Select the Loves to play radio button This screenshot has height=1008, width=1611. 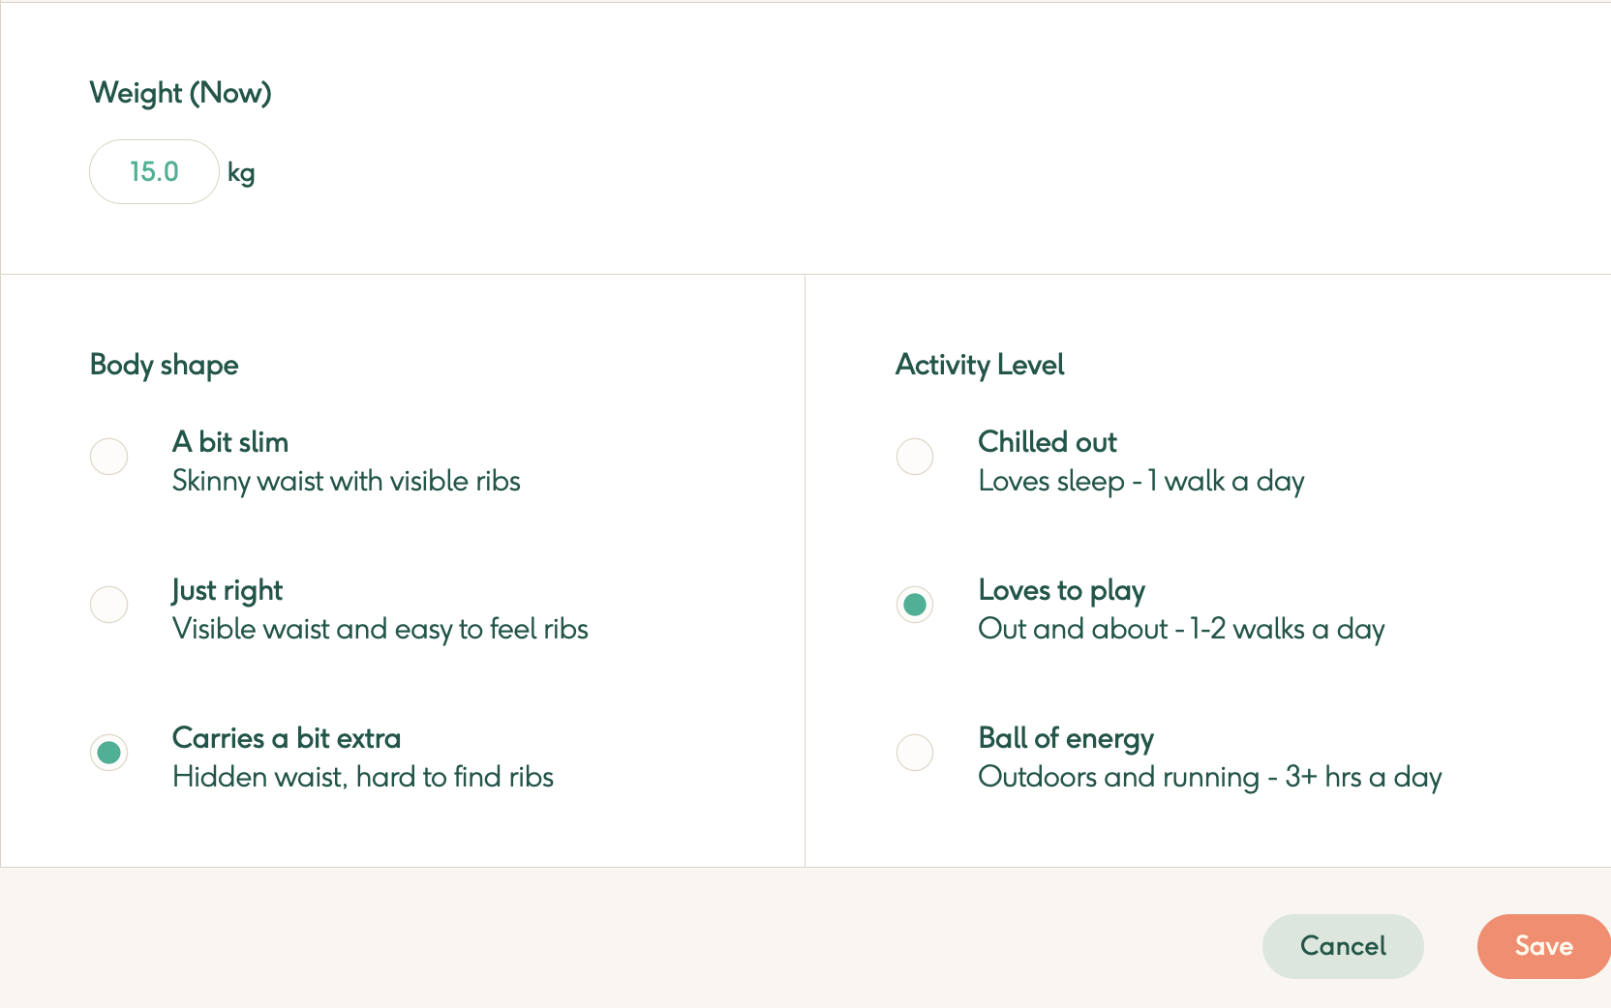click(x=915, y=605)
